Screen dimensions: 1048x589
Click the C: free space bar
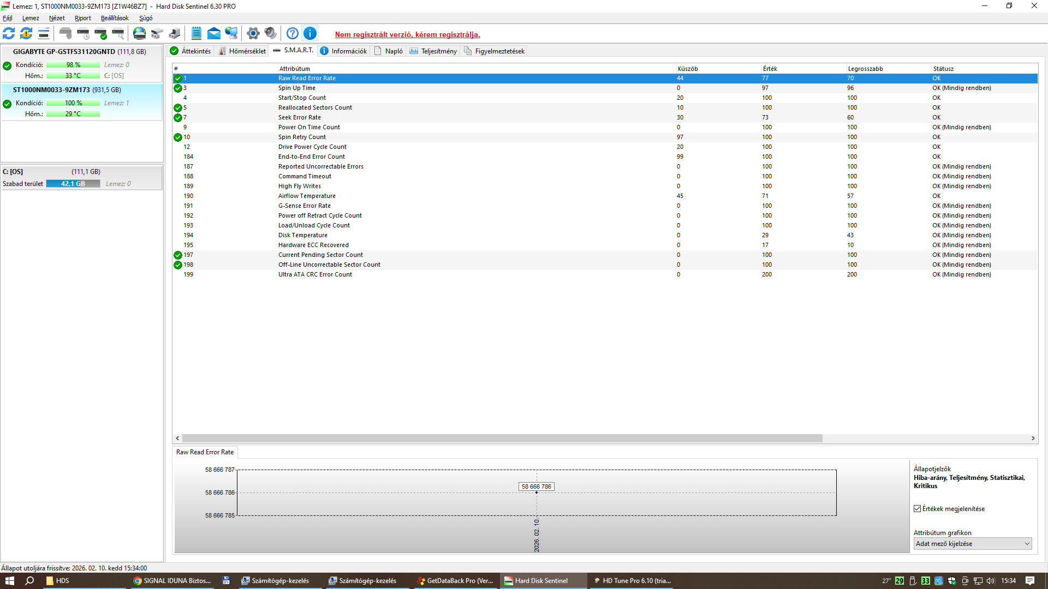pyautogui.click(x=73, y=184)
